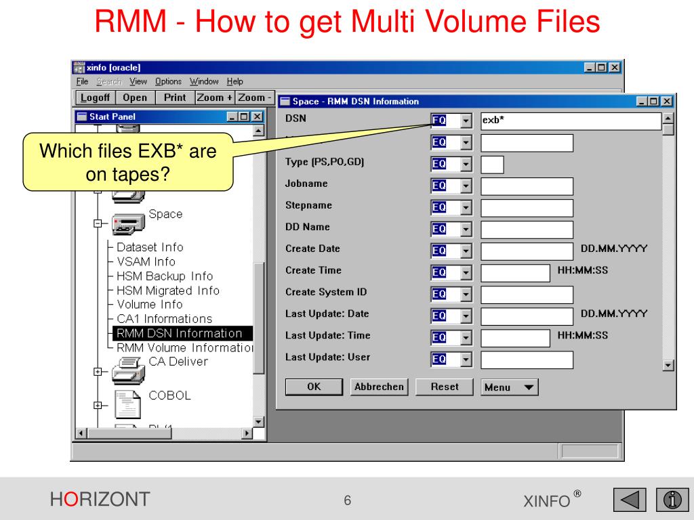
Task: Cancel the dialog with Abbrechen
Action: [380, 387]
